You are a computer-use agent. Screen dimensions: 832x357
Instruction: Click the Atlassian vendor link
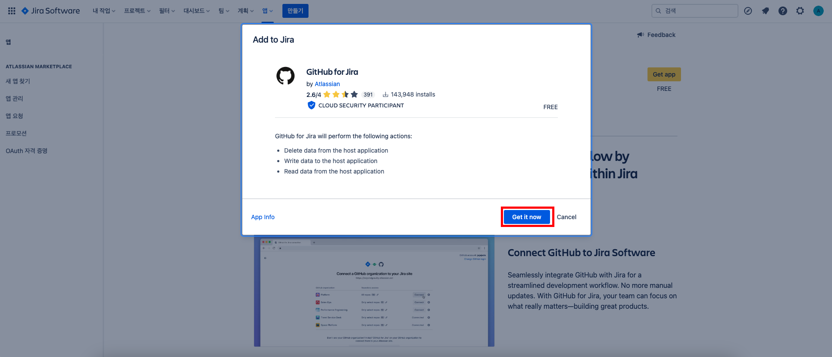327,84
